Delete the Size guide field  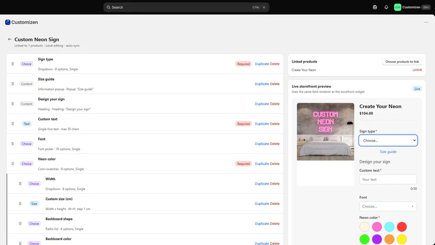click(x=275, y=84)
